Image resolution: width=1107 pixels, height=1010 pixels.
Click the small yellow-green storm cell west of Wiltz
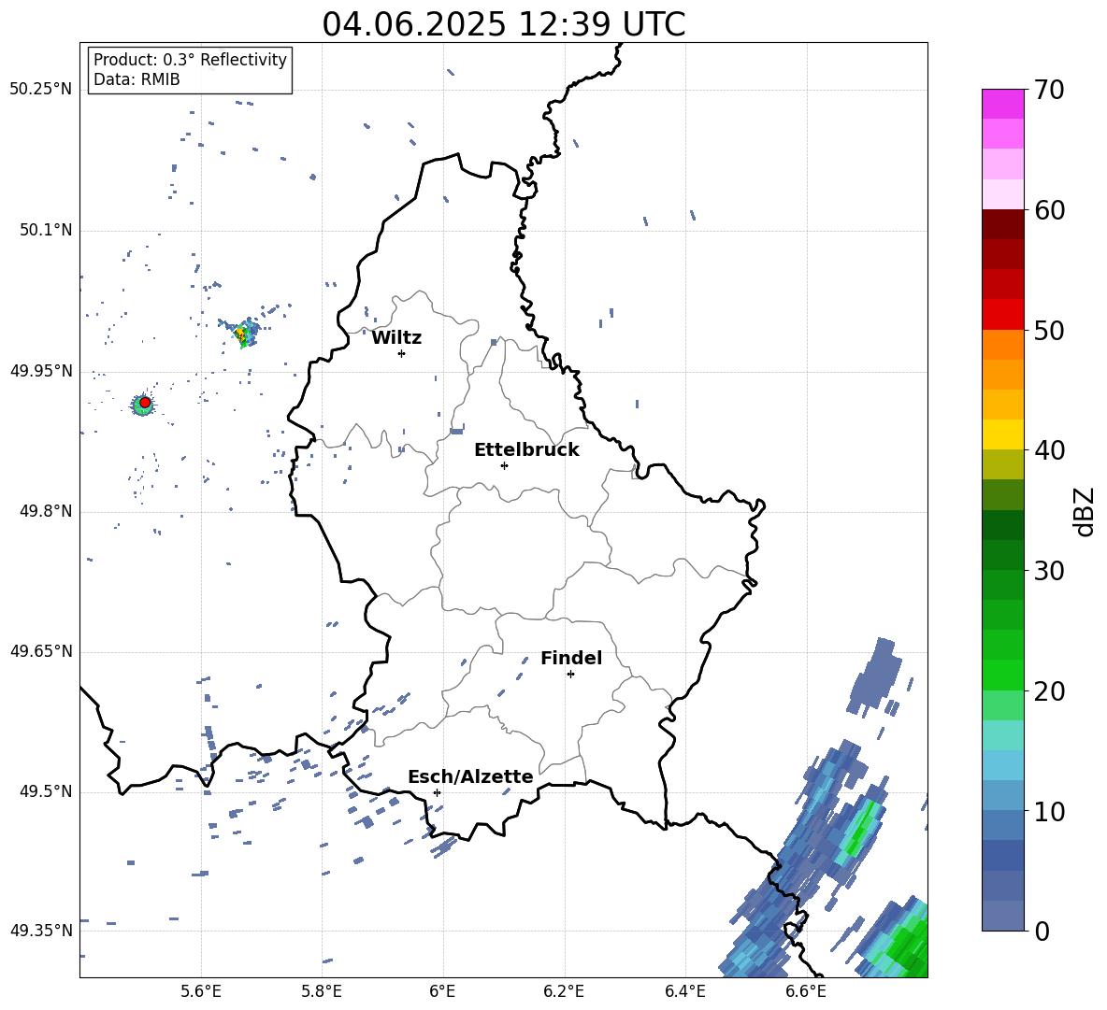pyautogui.click(x=244, y=333)
